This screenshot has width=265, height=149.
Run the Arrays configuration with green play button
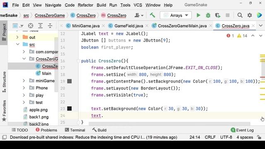tap(198, 15)
